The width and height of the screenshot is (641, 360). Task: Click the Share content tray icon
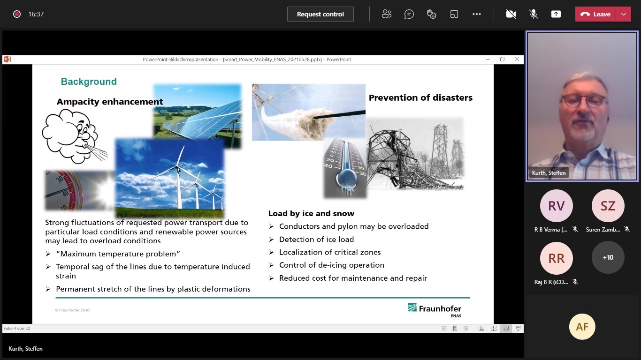pyautogui.click(x=556, y=14)
